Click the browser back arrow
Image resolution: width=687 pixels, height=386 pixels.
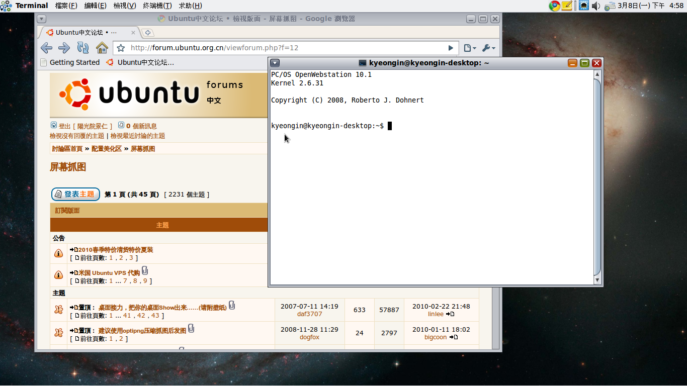tap(46, 48)
